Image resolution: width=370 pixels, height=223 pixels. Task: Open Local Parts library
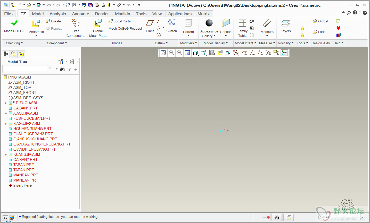click(120, 21)
